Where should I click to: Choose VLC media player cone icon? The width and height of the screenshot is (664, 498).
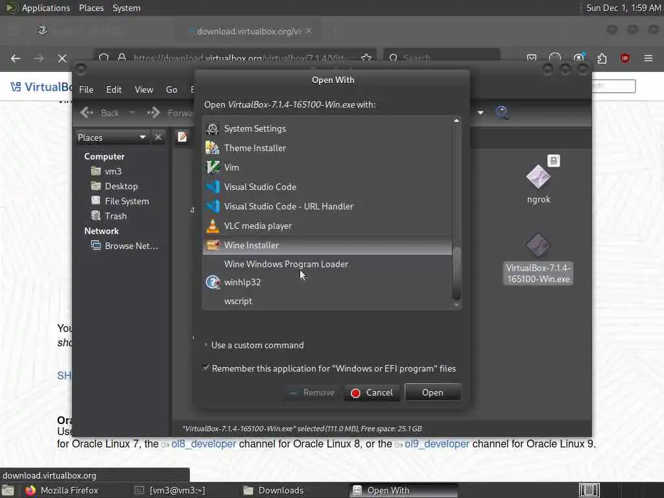point(213,226)
